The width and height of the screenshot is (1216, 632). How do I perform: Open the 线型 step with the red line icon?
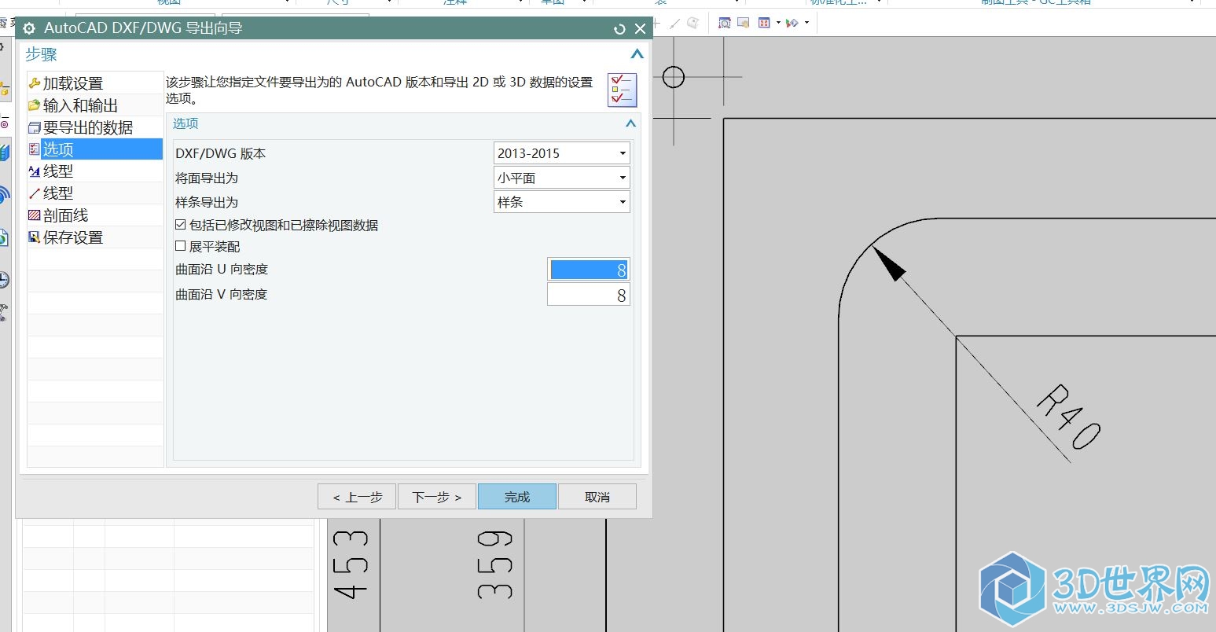95,193
